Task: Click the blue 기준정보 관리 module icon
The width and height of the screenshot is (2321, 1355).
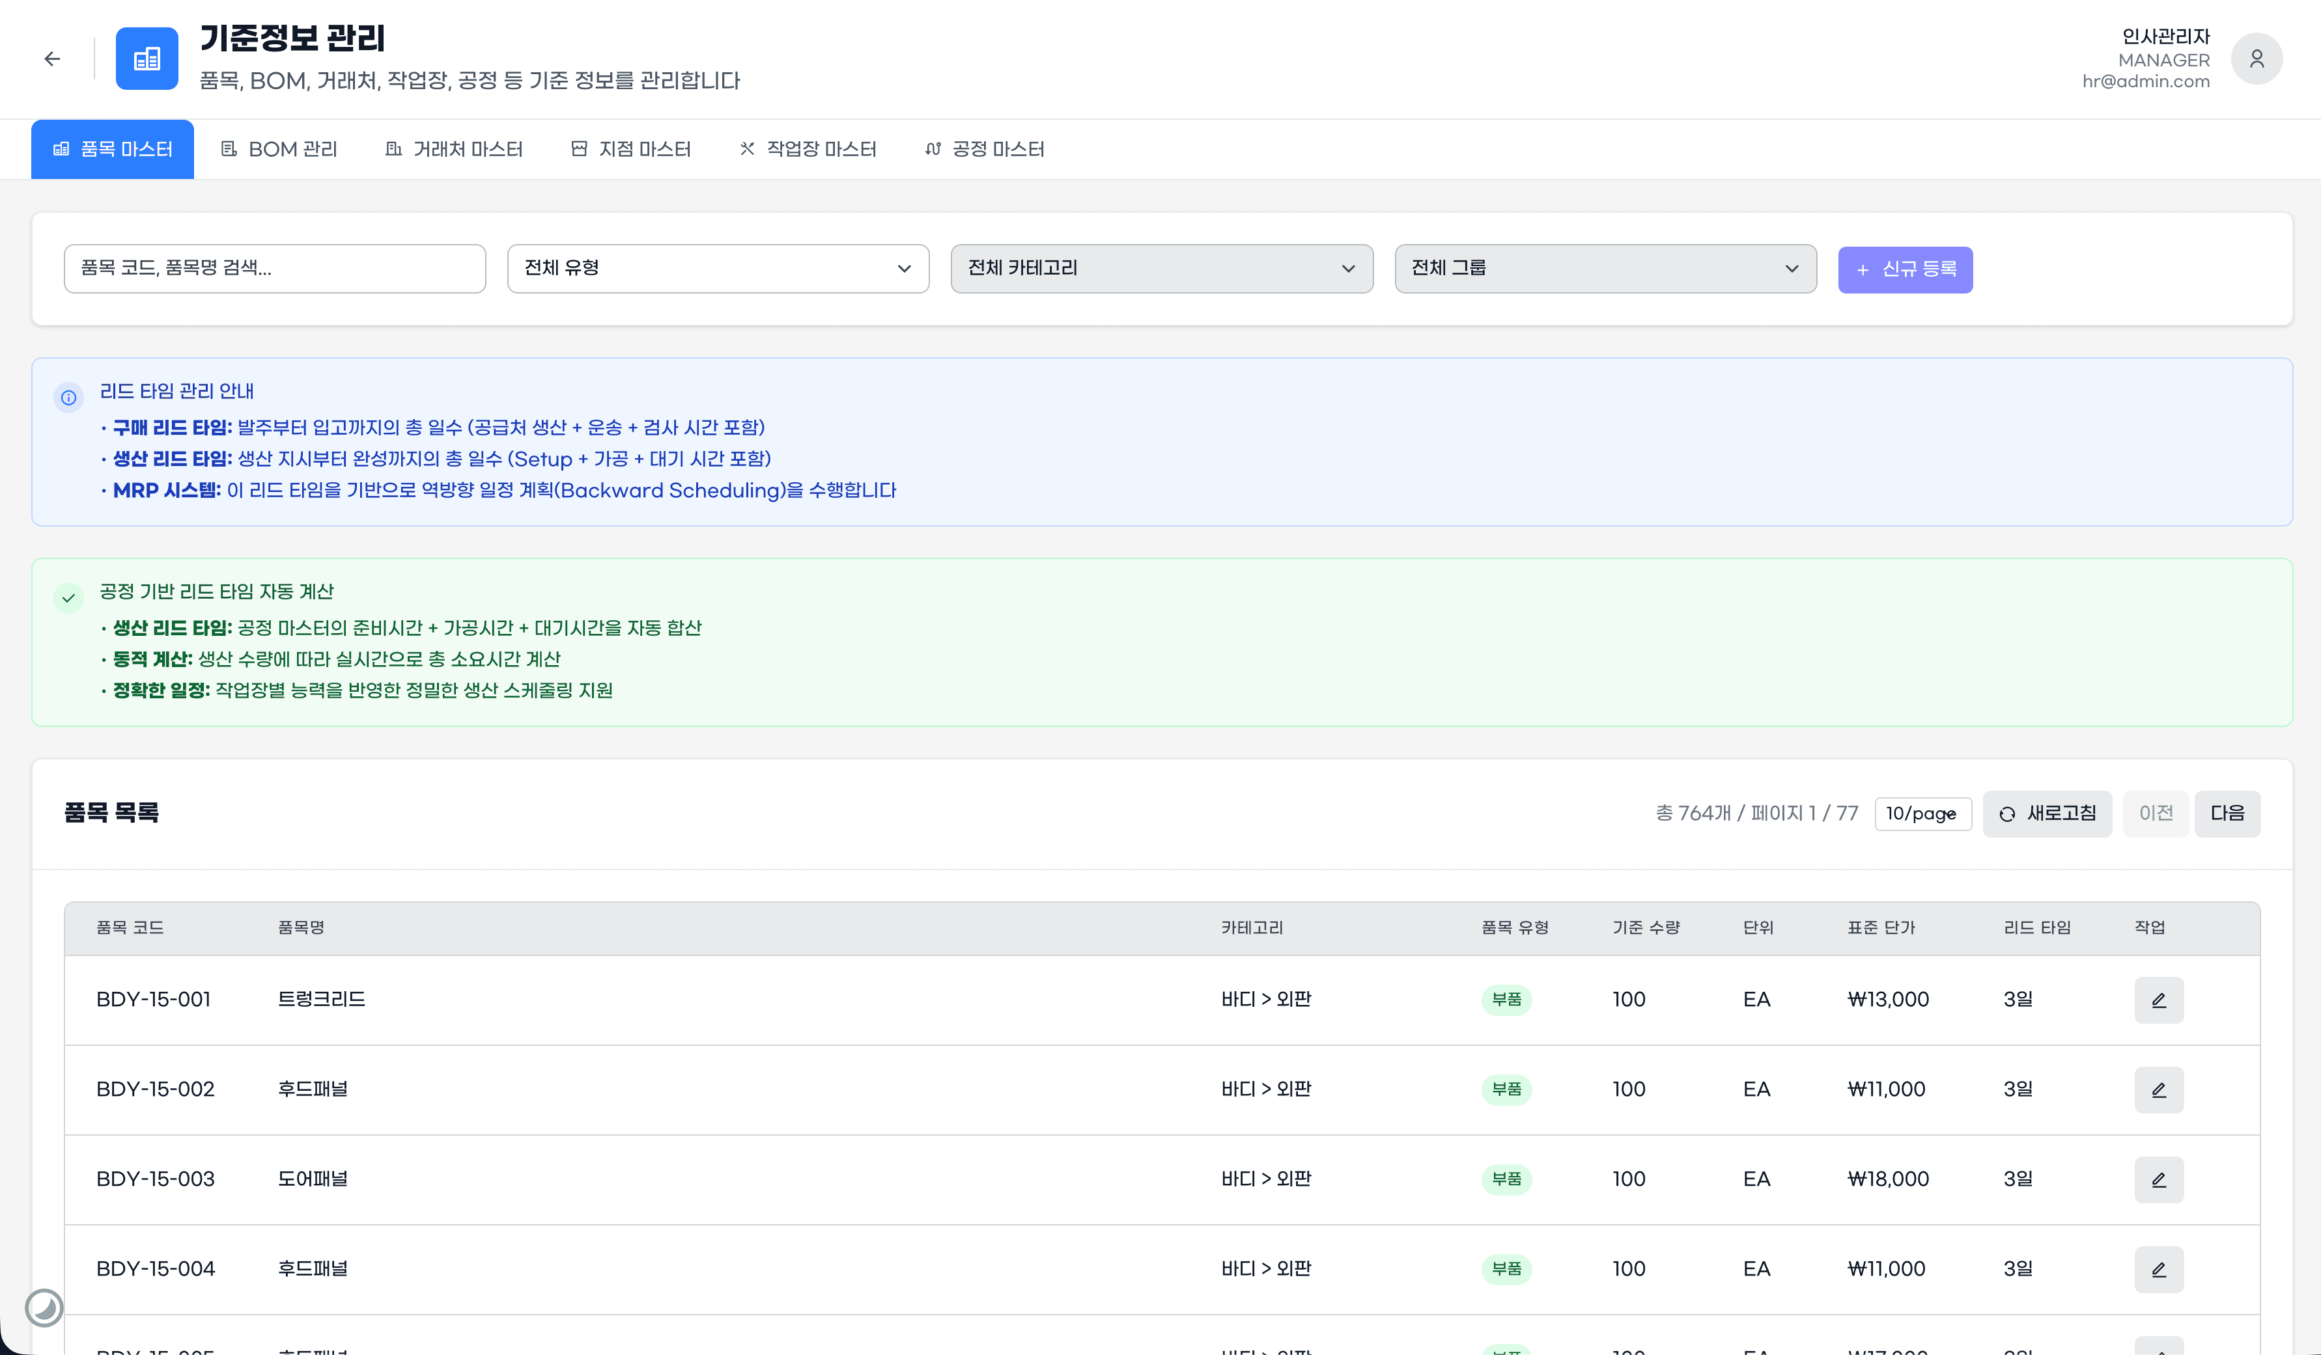Action: coord(147,59)
